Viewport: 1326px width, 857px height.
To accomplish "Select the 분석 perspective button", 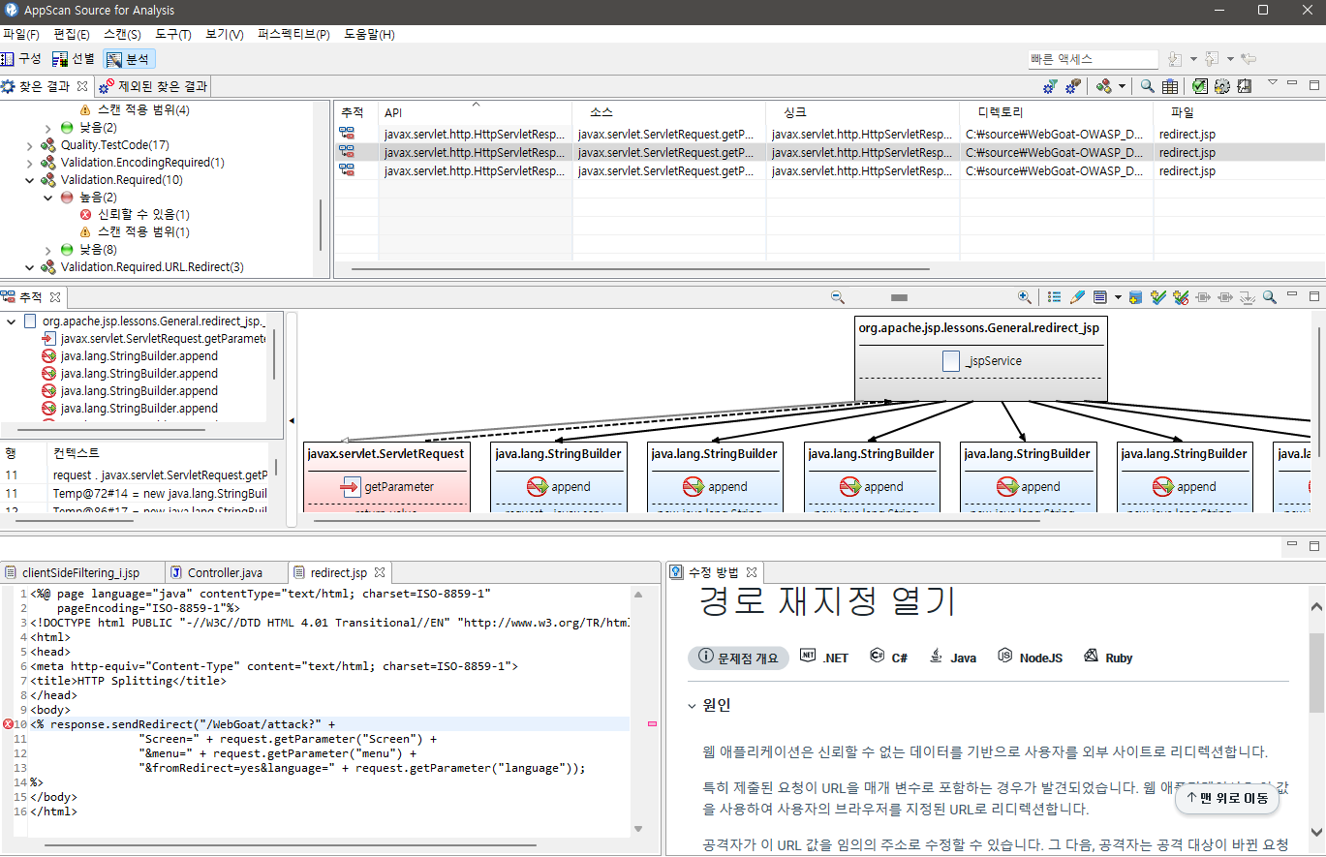I will [x=129, y=59].
